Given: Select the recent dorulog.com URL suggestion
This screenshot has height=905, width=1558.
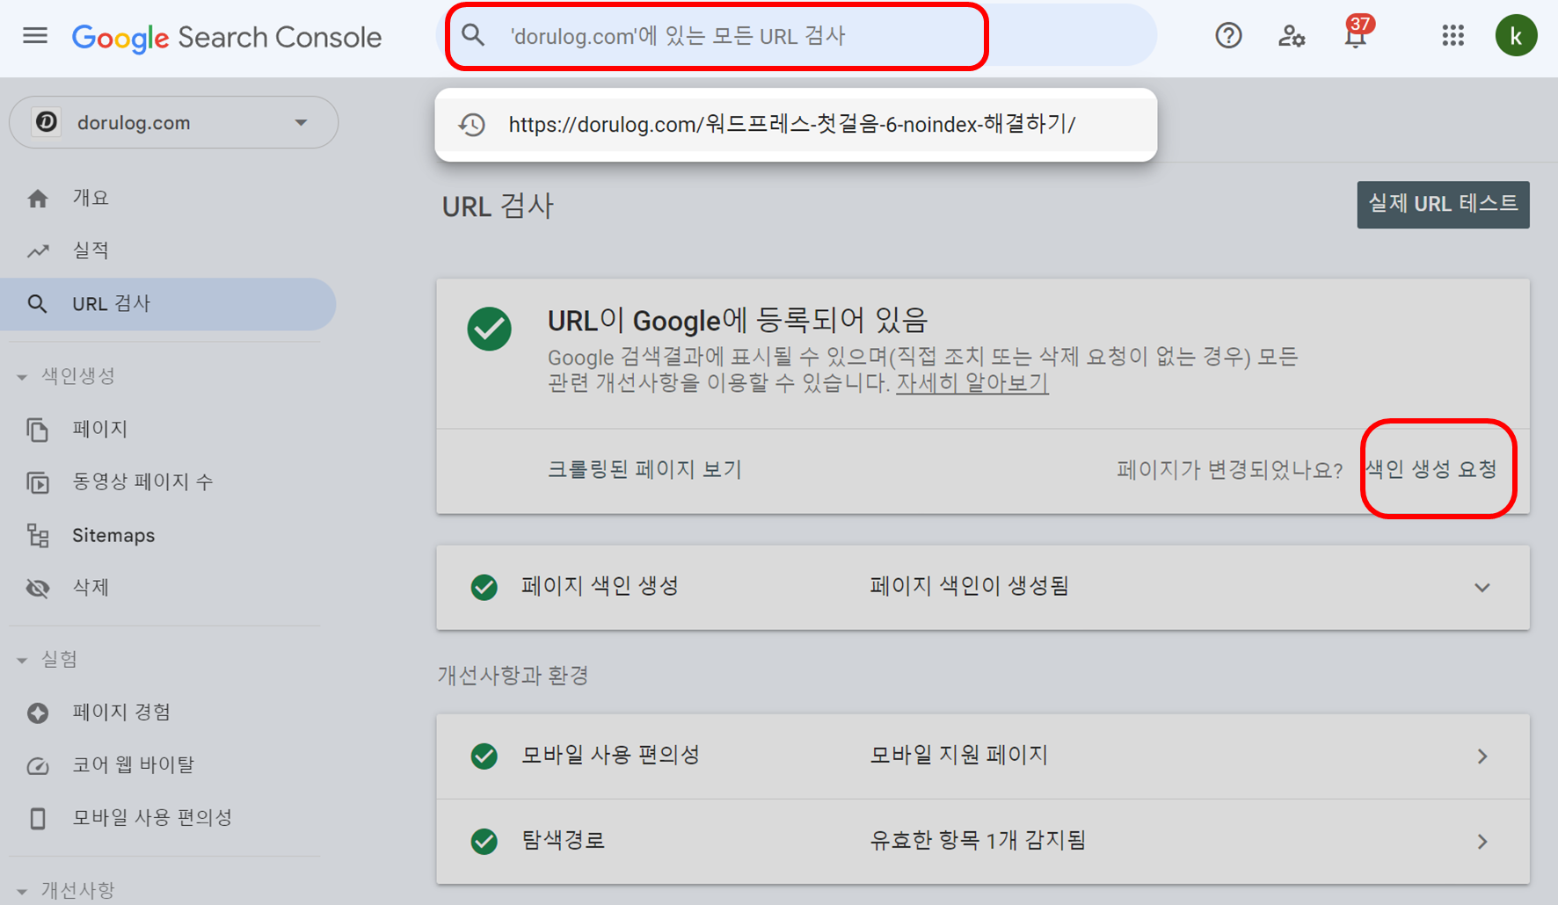Looking at the screenshot, I should (796, 125).
